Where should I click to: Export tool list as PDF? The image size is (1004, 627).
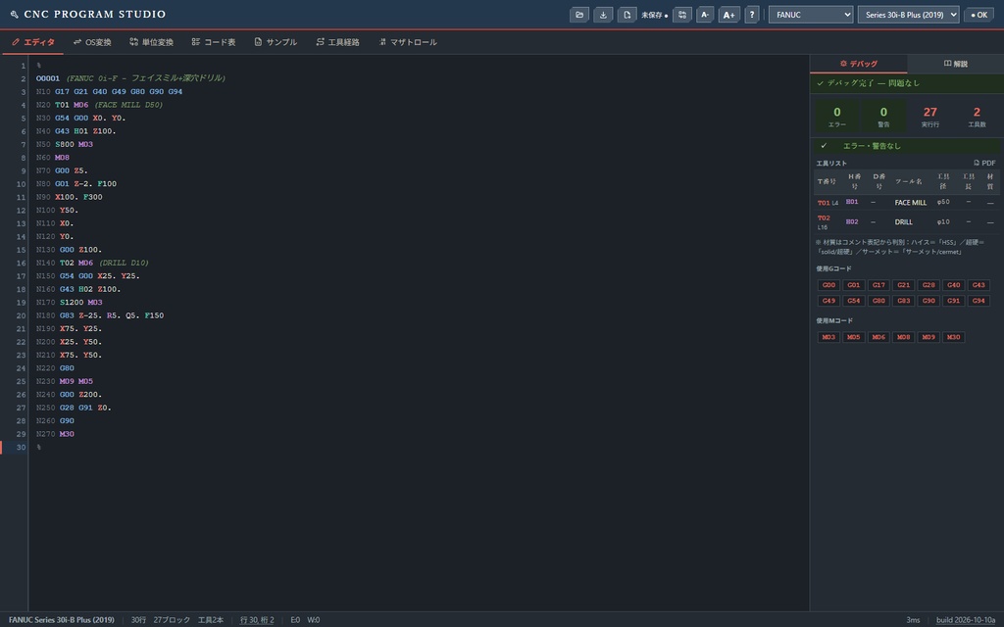[984, 164]
